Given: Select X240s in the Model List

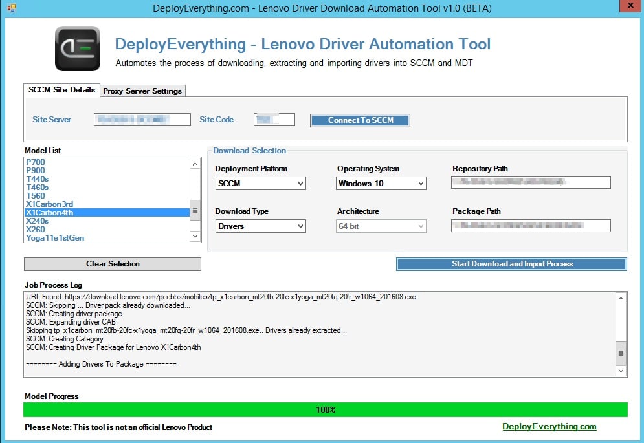Looking at the screenshot, I should tap(107, 221).
